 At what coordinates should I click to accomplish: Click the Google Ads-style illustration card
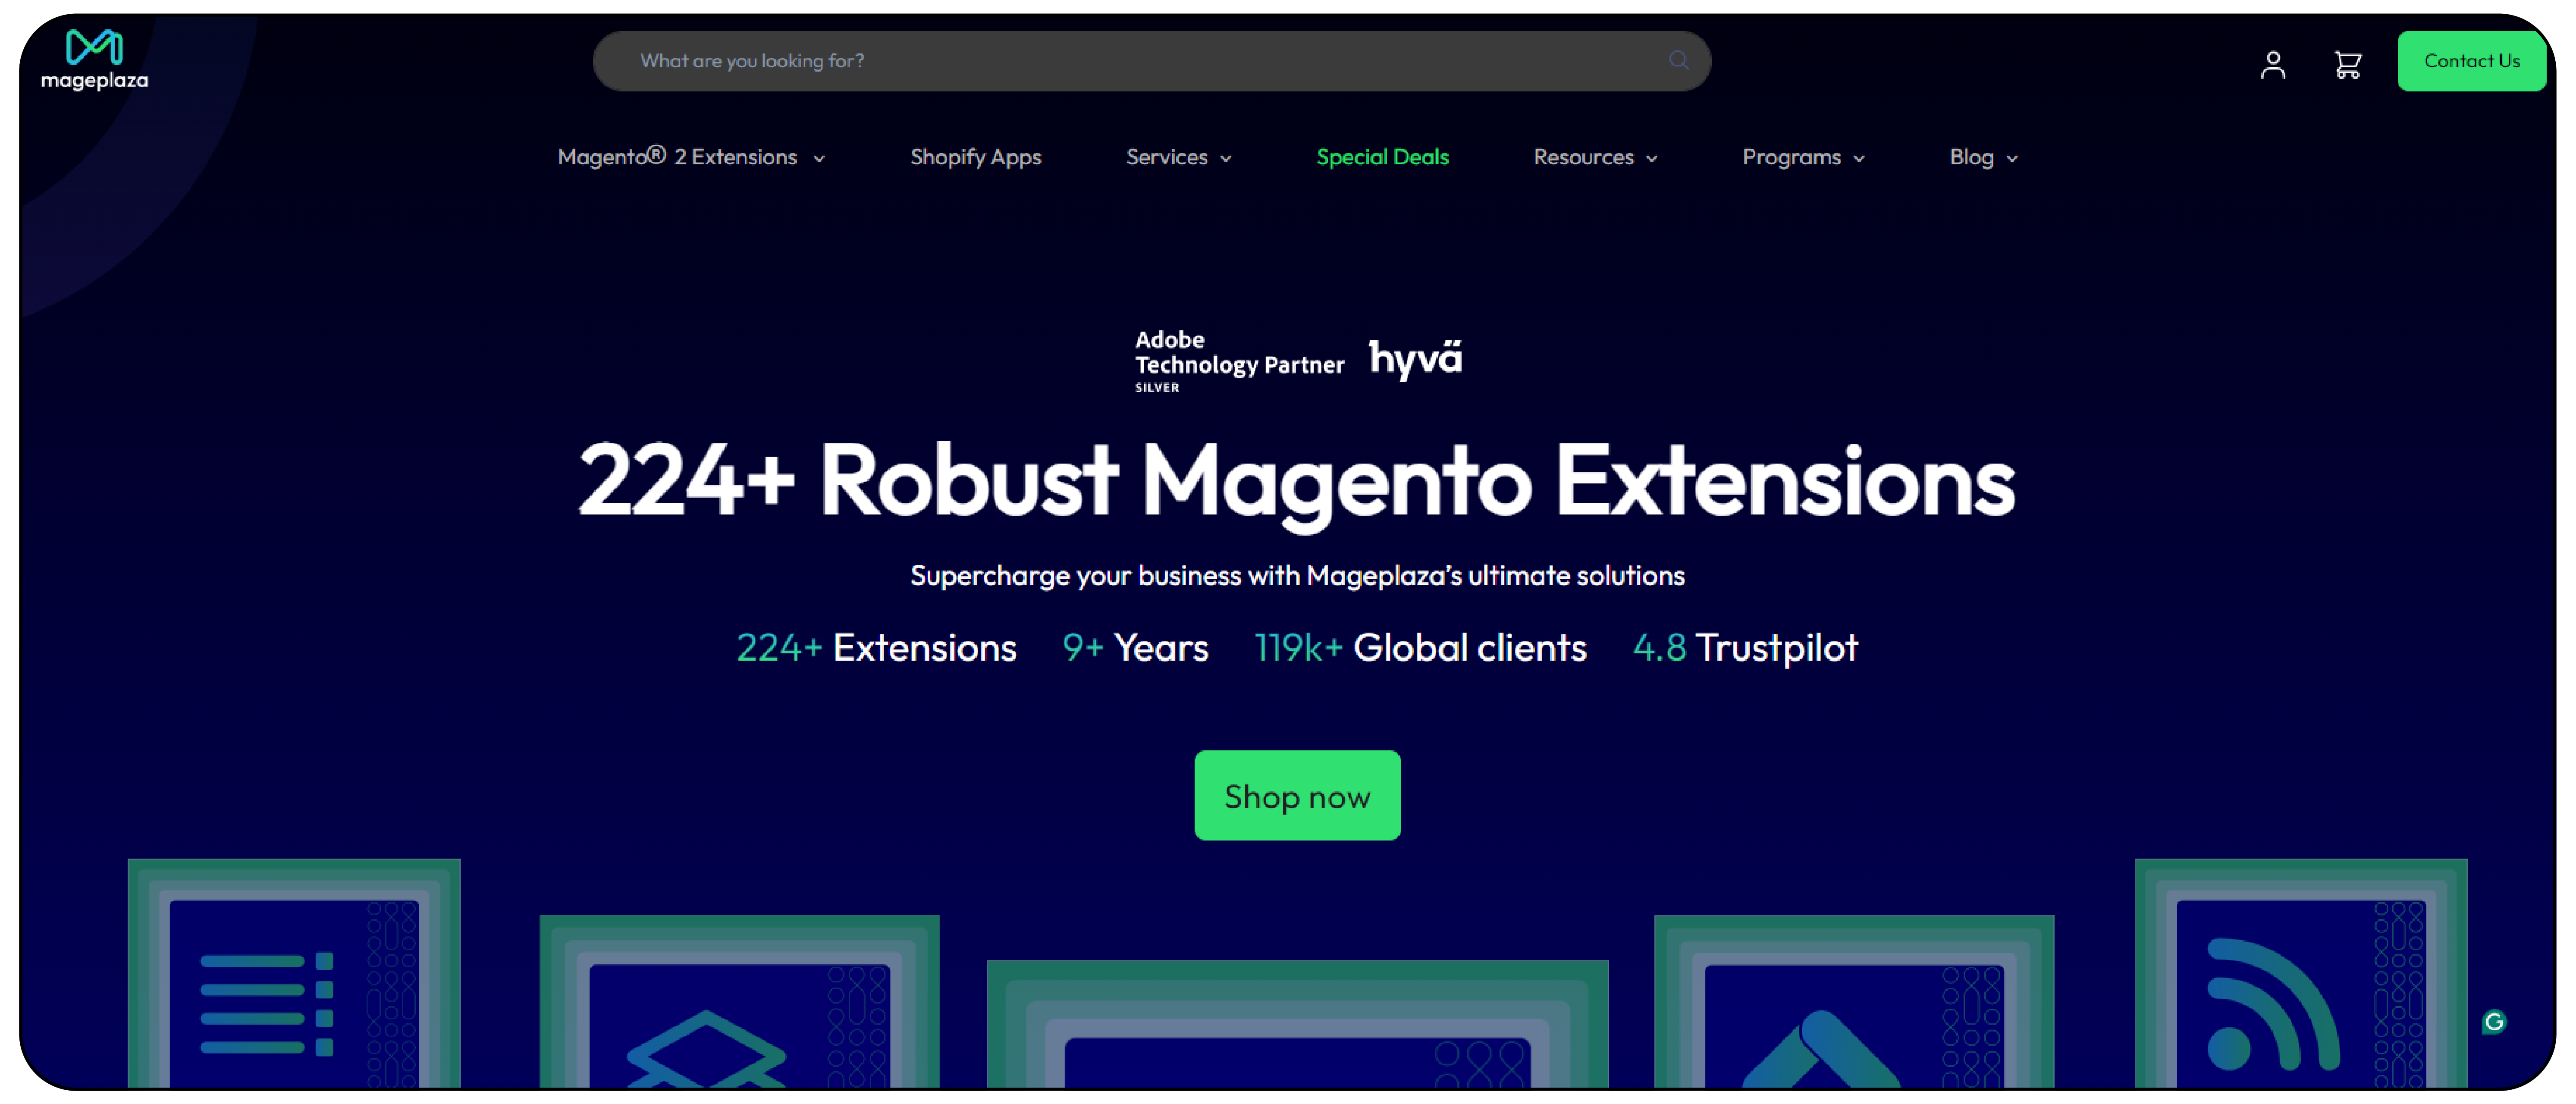(1853, 1001)
